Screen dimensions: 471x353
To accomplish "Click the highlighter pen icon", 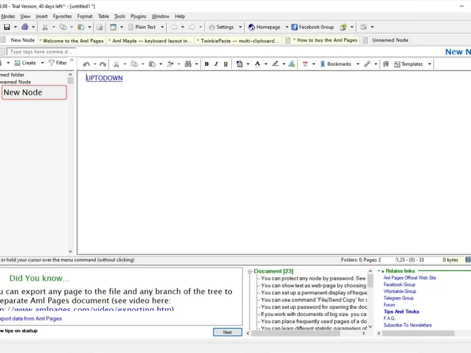I will (x=275, y=64).
